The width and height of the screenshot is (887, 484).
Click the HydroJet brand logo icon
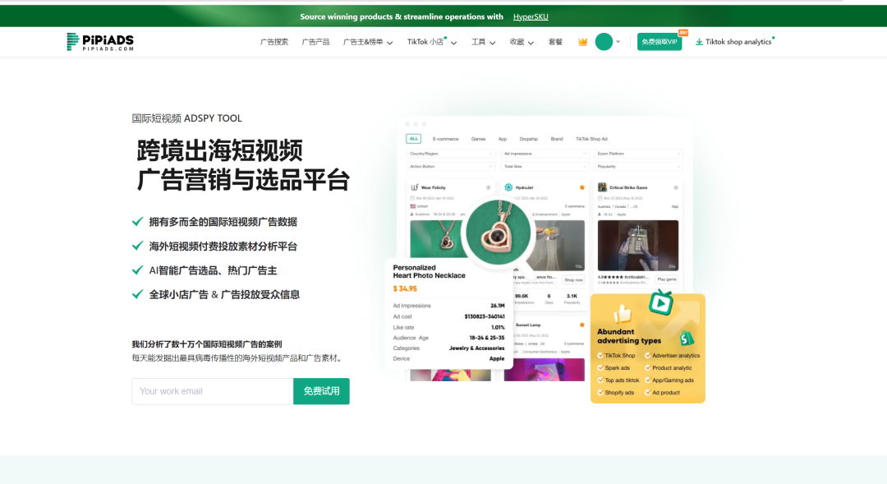click(x=509, y=187)
